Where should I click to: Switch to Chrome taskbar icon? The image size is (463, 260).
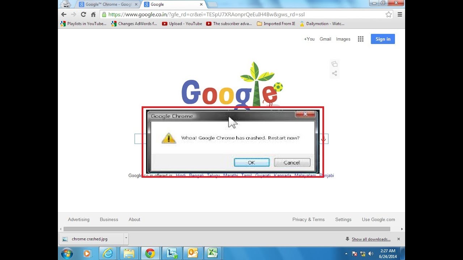(x=150, y=253)
